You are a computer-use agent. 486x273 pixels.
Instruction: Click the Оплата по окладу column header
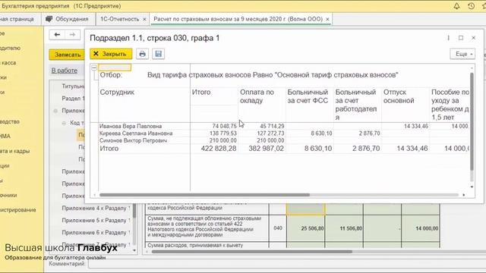tap(257, 96)
